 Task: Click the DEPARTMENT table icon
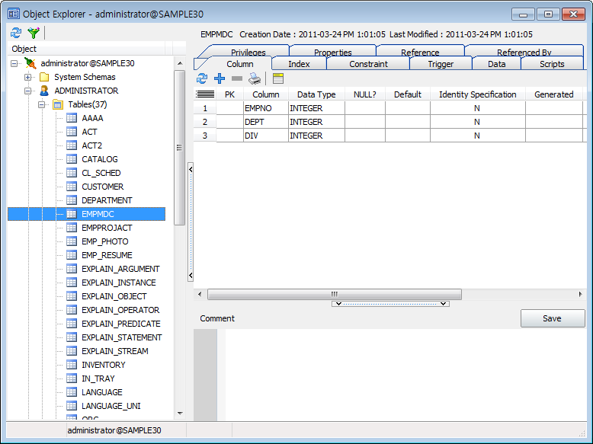click(x=72, y=200)
